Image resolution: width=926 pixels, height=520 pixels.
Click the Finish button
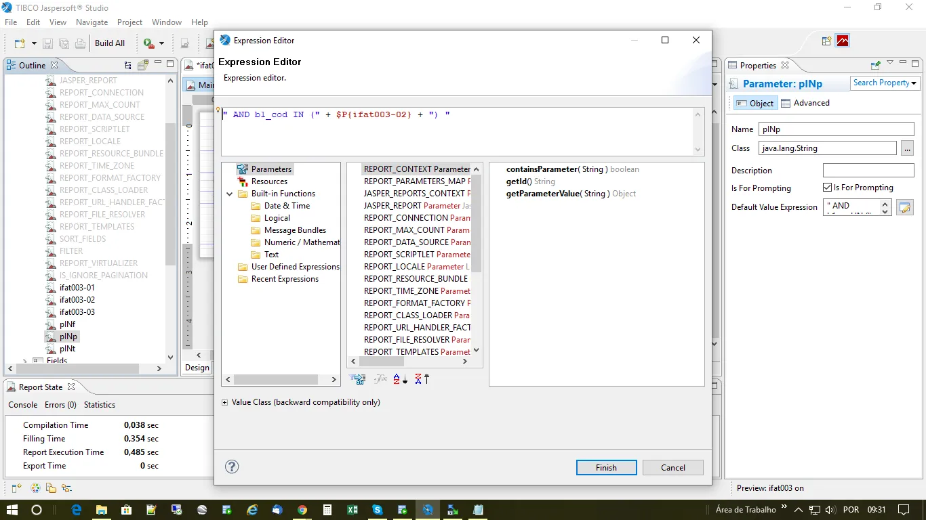coord(606,467)
